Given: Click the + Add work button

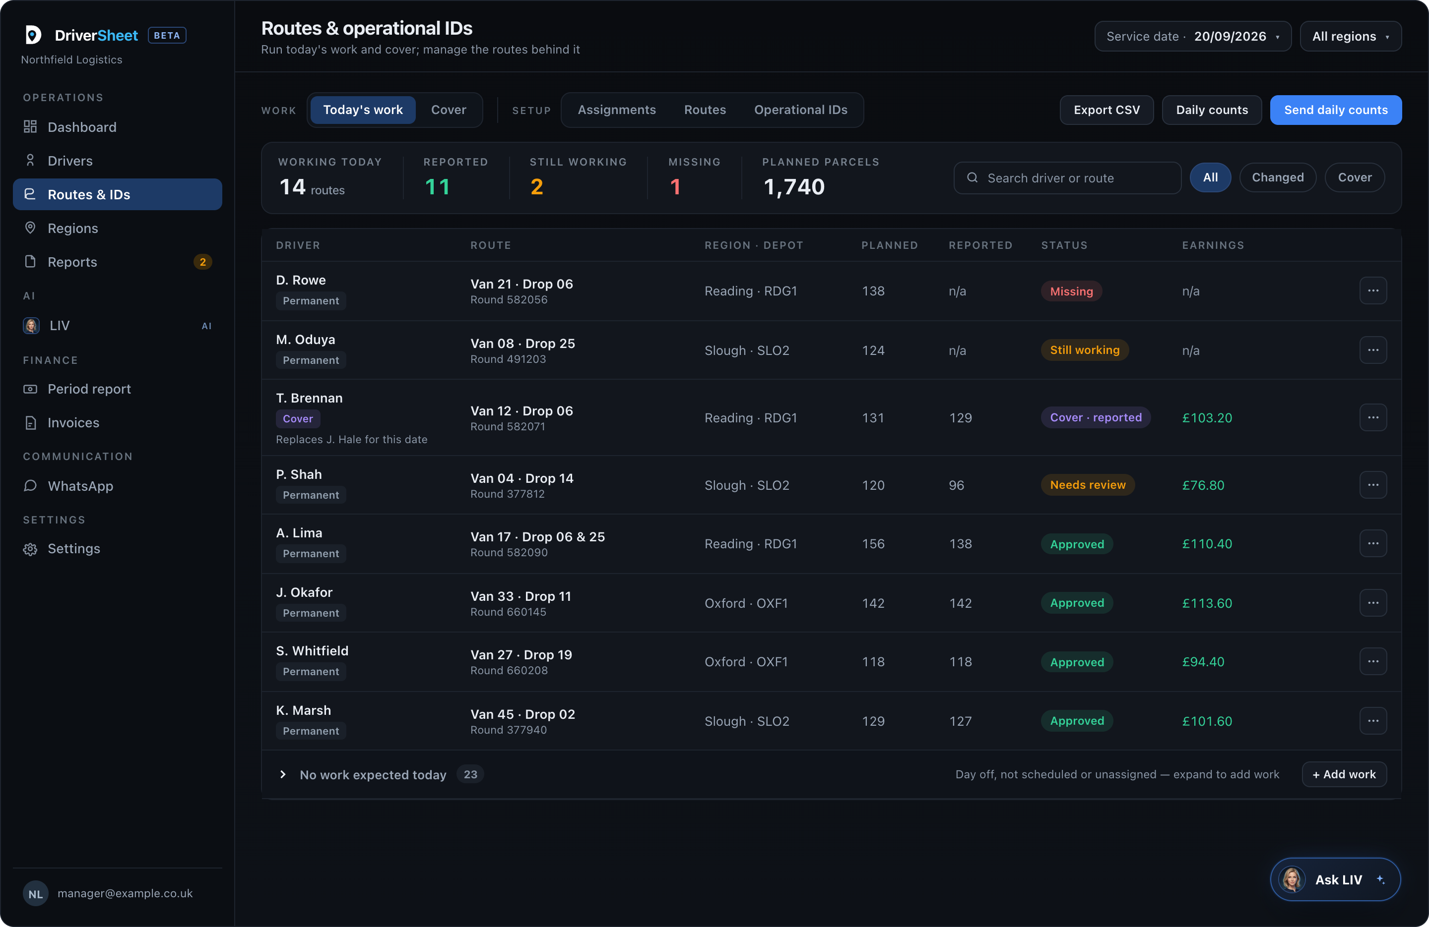Looking at the screenshot, I should [1344, 775].
